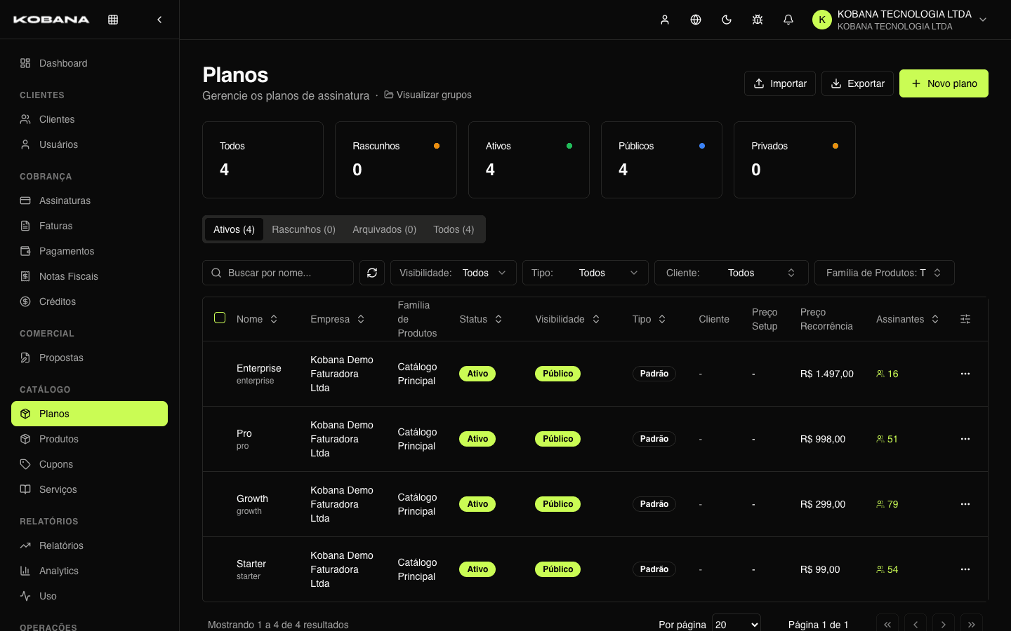Viewport: 1011px width, 631px height.
Task: Open Usuários in sidebar
Action: coord(89,144)
